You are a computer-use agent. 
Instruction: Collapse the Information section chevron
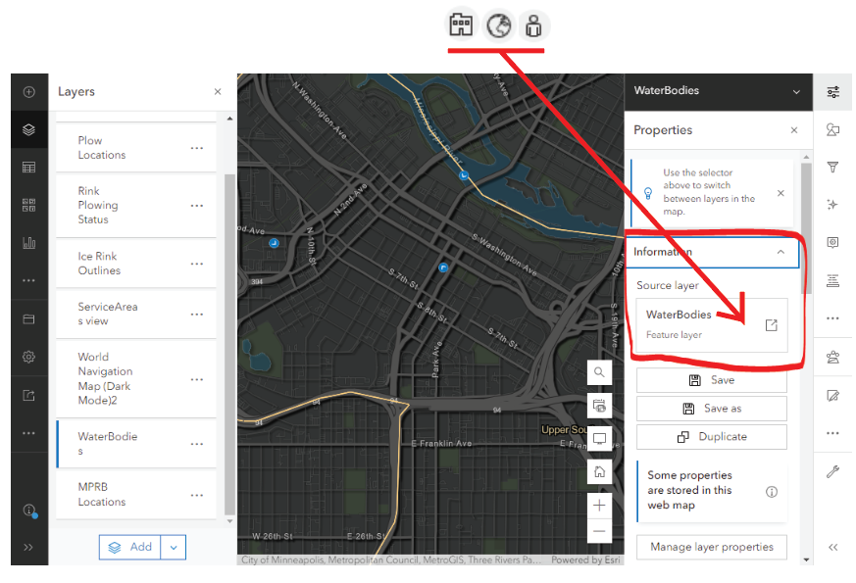(780, 252)
